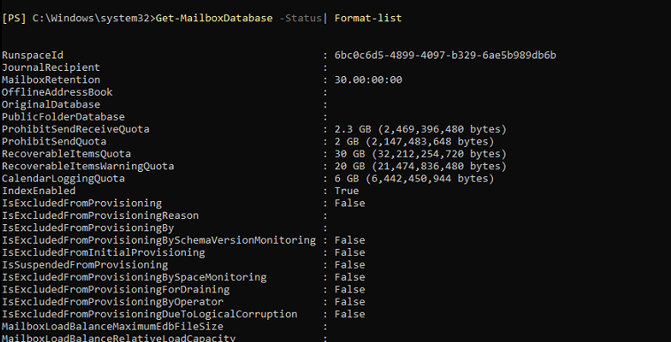Click the IndexEnabled True value
671x342 pixels.
point(347,190)
